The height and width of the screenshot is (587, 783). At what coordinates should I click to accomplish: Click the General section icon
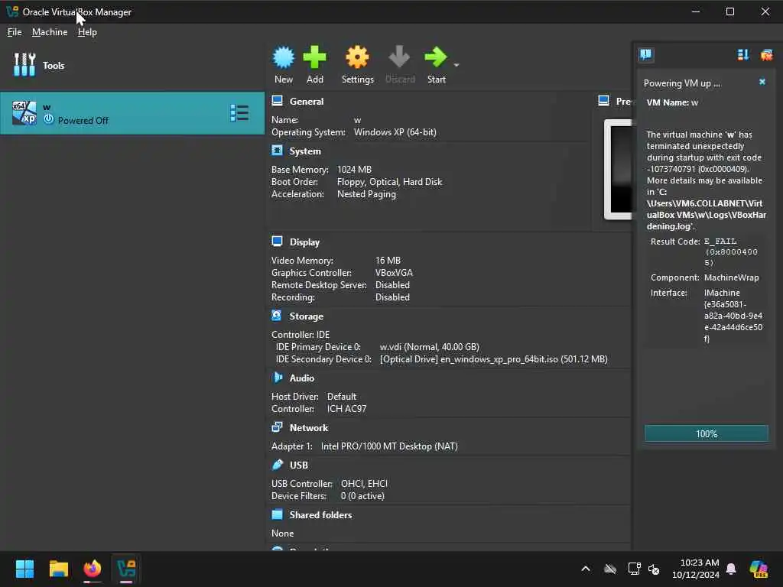(277, 101)
